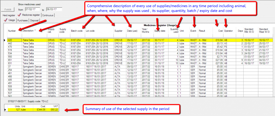Click summary row arrow indicator beside 127
This screenshot has width=275, height=116.
pyautogui.click(x=6, y=110)
